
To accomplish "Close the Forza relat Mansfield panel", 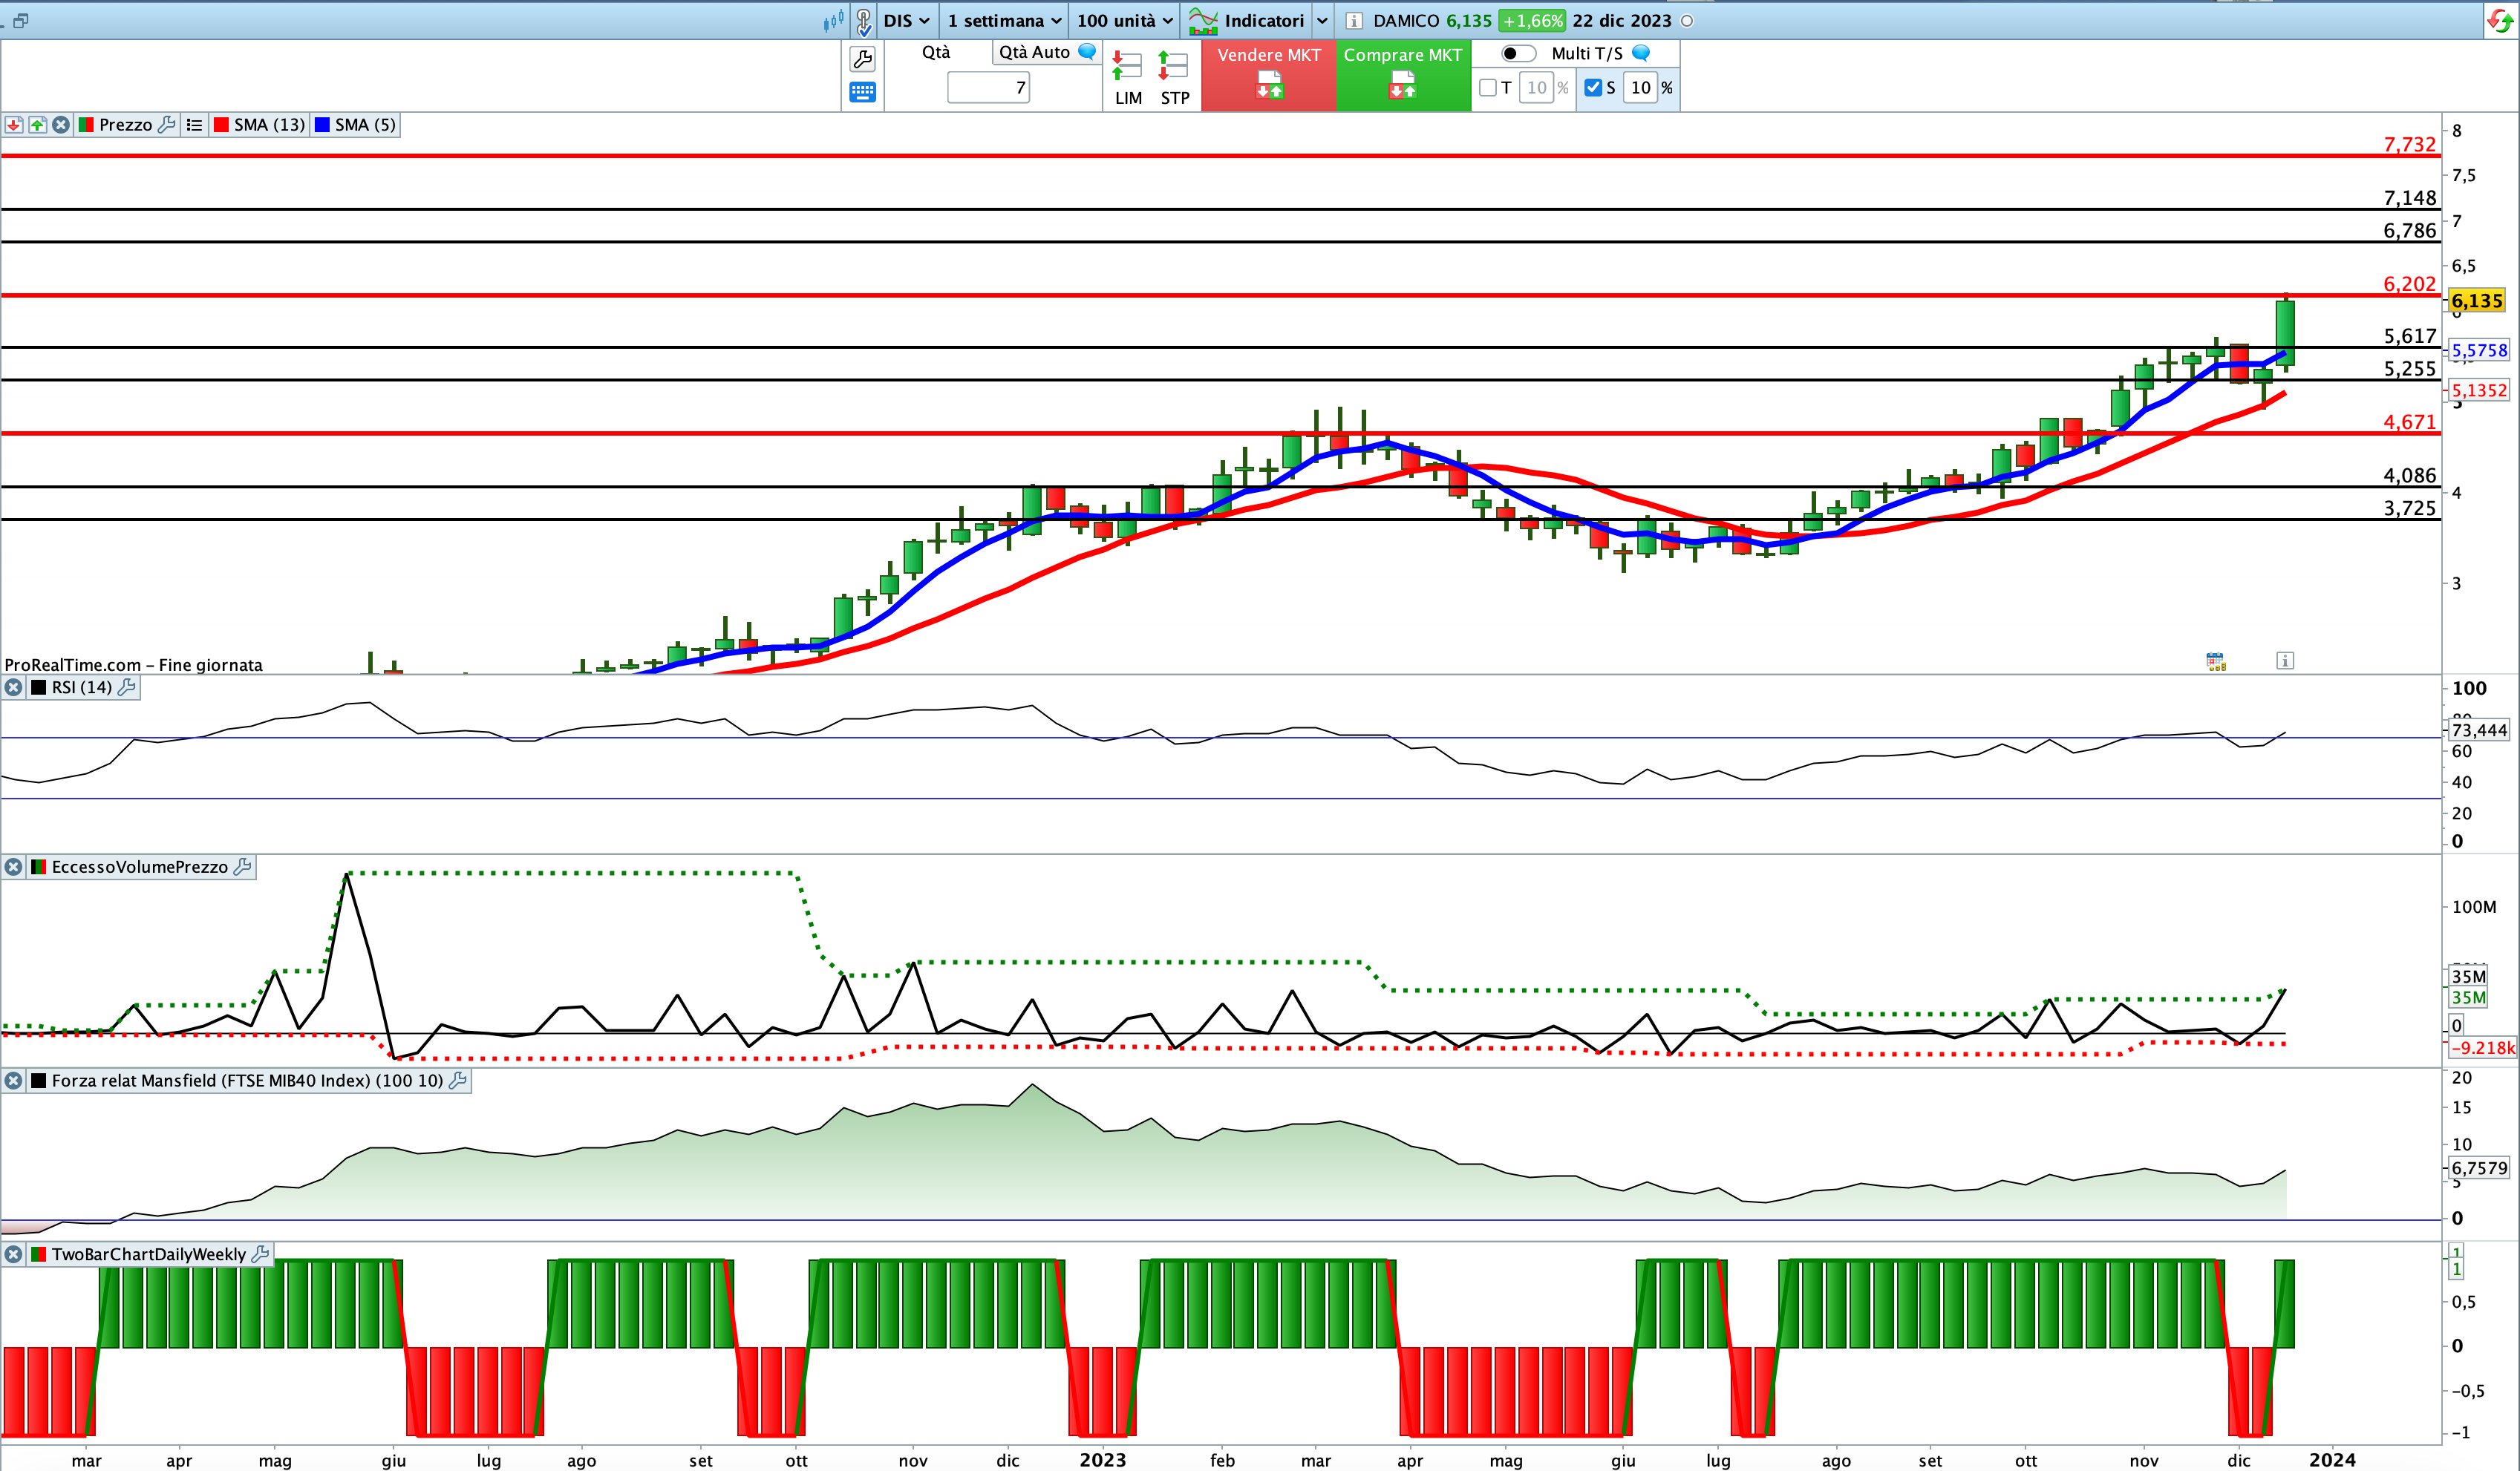I will click(x=13, y=1081).
